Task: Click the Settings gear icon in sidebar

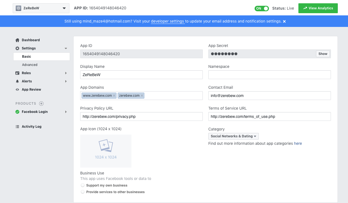Action: 17,48
